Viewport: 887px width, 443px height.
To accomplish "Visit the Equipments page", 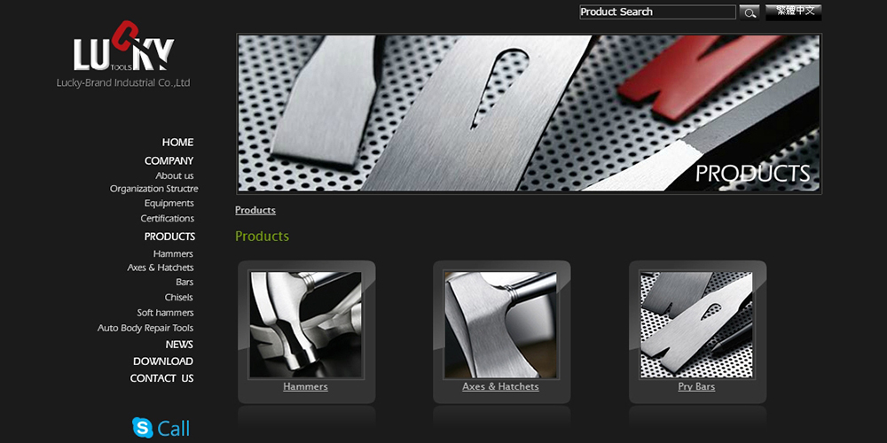I will (169, 204).
